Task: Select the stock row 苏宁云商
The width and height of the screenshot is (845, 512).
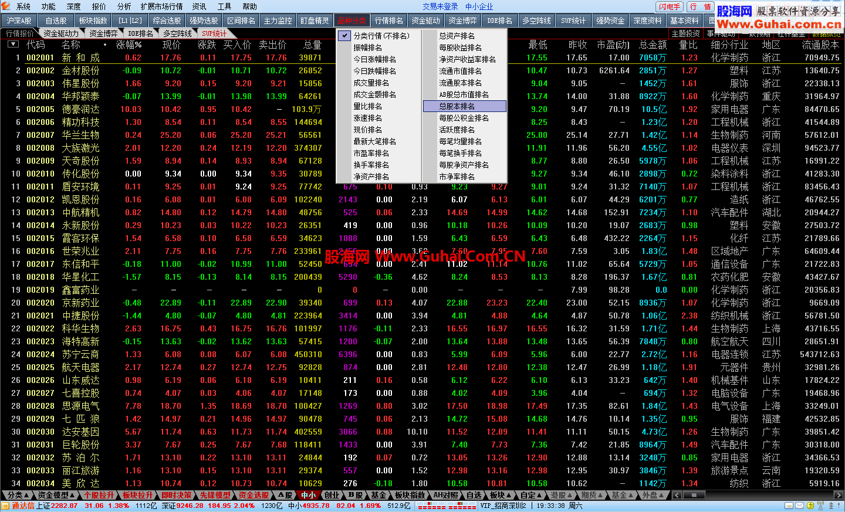Action: click(x=422, y=354)
